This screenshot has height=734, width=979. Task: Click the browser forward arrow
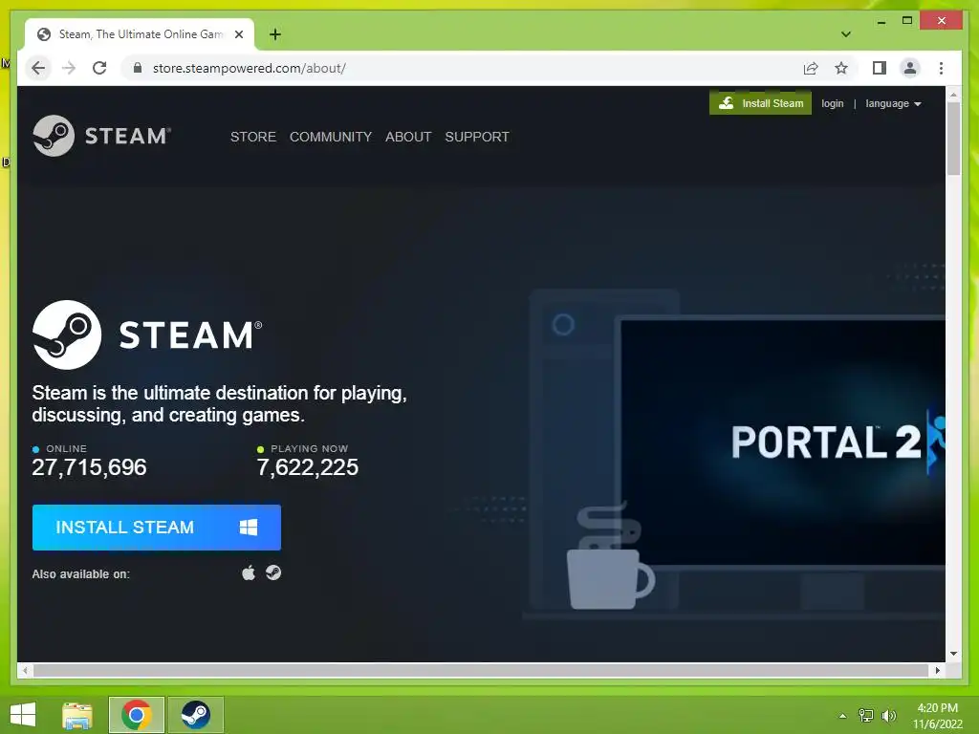click(69, 68)
